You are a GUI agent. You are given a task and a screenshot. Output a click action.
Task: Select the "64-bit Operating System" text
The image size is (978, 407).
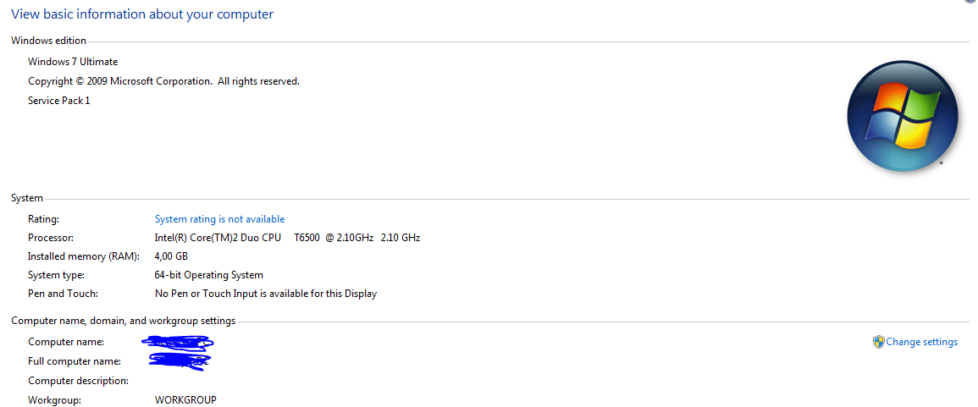coord(209,275)
